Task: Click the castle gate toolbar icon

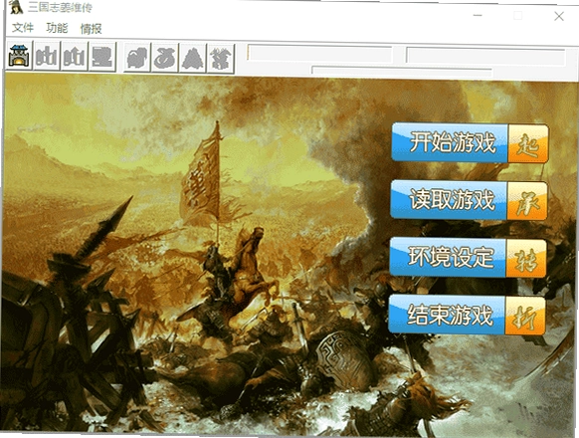Action: 19,56
